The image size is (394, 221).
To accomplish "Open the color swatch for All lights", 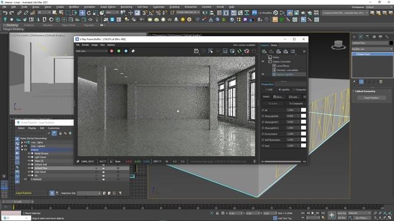I will click(304, 110).
